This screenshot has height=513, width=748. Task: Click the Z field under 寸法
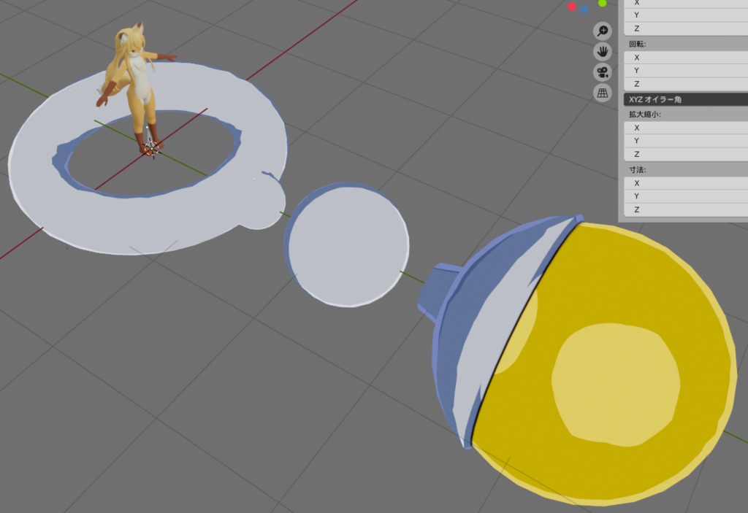coord(686,209)
